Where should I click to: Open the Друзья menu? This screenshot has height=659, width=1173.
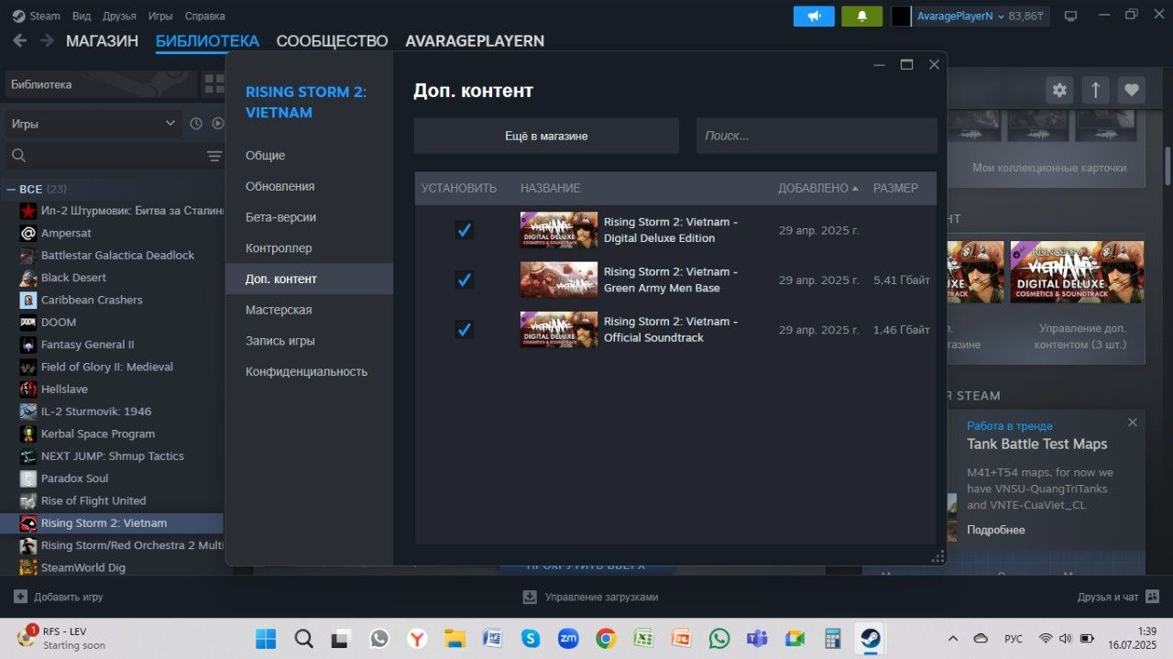coord(119,16)
